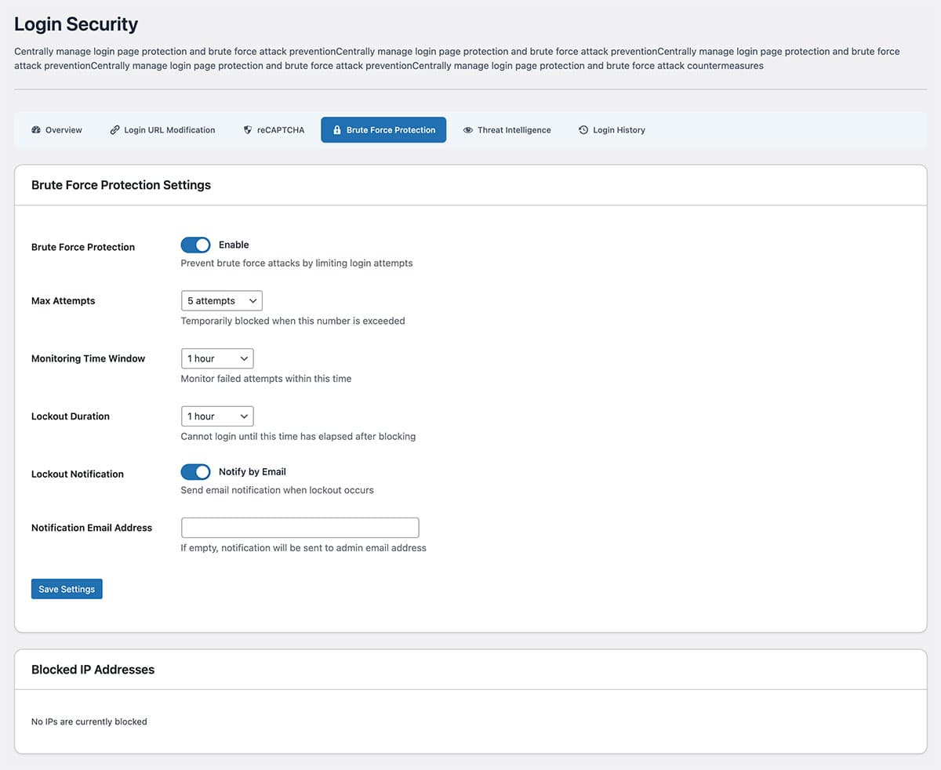The height and width of the screenshot is (770, 941).
Task: Click the dashboard gauge icon beside Overview
Action: point(36,130)
